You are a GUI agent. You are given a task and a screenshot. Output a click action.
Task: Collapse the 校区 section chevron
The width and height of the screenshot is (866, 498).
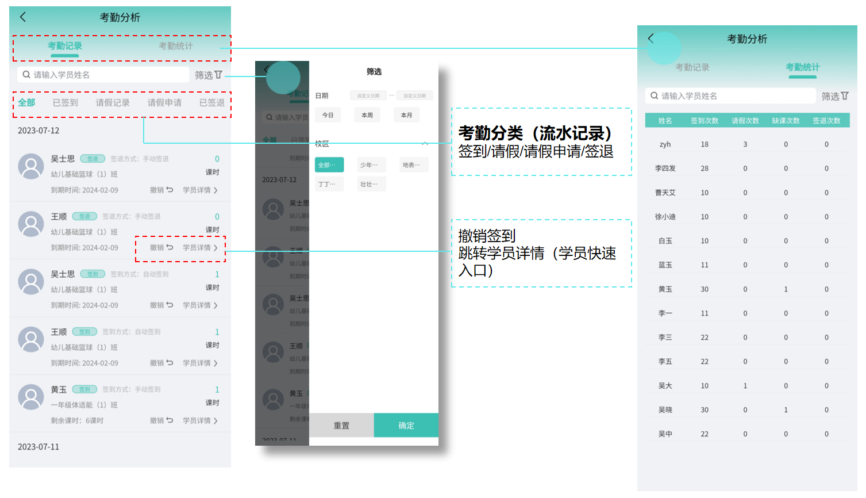pyautogui.click(x=425, y=143)
